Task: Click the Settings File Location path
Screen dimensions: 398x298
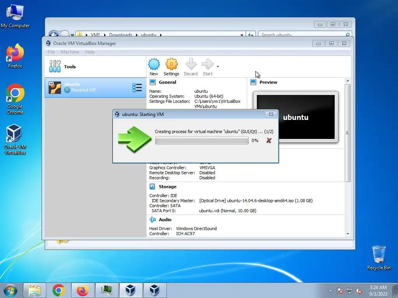Action: pos(217,104)
